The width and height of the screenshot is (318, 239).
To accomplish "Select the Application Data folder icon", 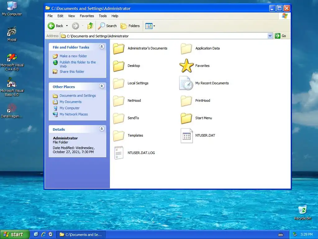I will point(186,49).
